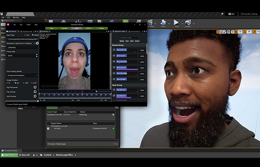The image size is (260, 167).
Task: Open Faceware Studio's File menu
Action: 15,25
